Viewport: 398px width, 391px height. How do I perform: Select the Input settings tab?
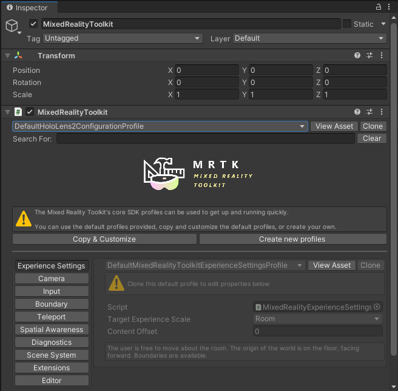52,291
